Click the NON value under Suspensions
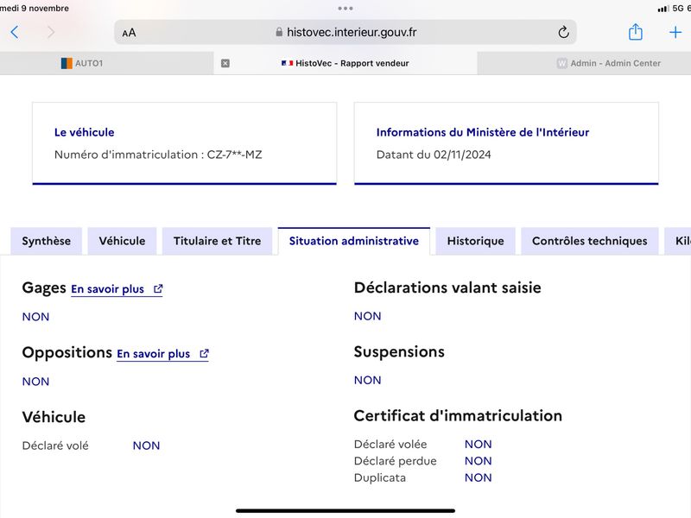Viewport: 691px width, 518px height. (x=368, y=380)
